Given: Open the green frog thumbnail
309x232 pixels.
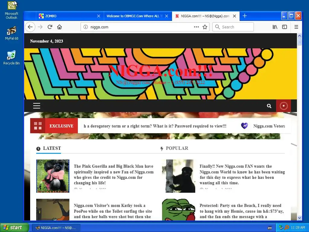Looking at the screenshot, I should 179,210.
